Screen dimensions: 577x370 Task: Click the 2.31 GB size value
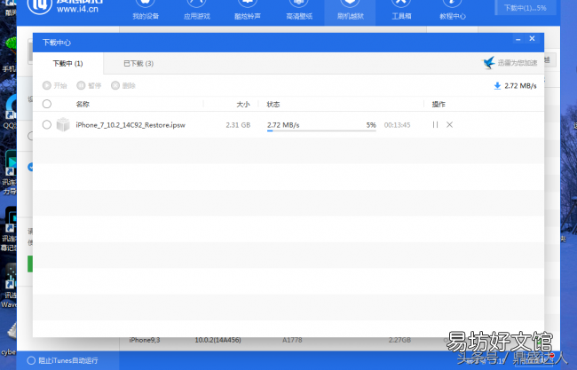(x=238, y=125)
